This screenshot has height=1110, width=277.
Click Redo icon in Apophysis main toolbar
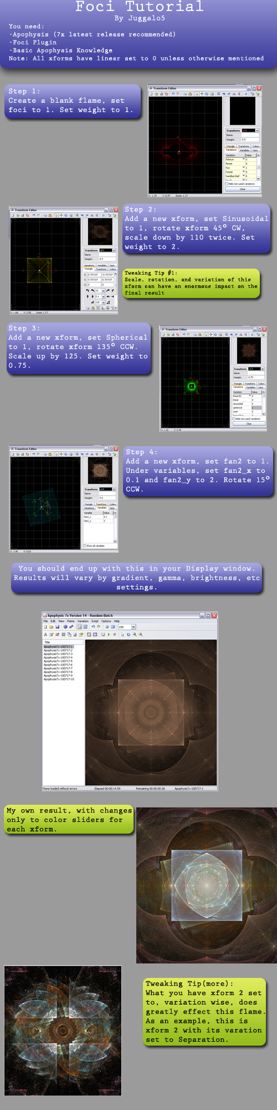[99, 627]
